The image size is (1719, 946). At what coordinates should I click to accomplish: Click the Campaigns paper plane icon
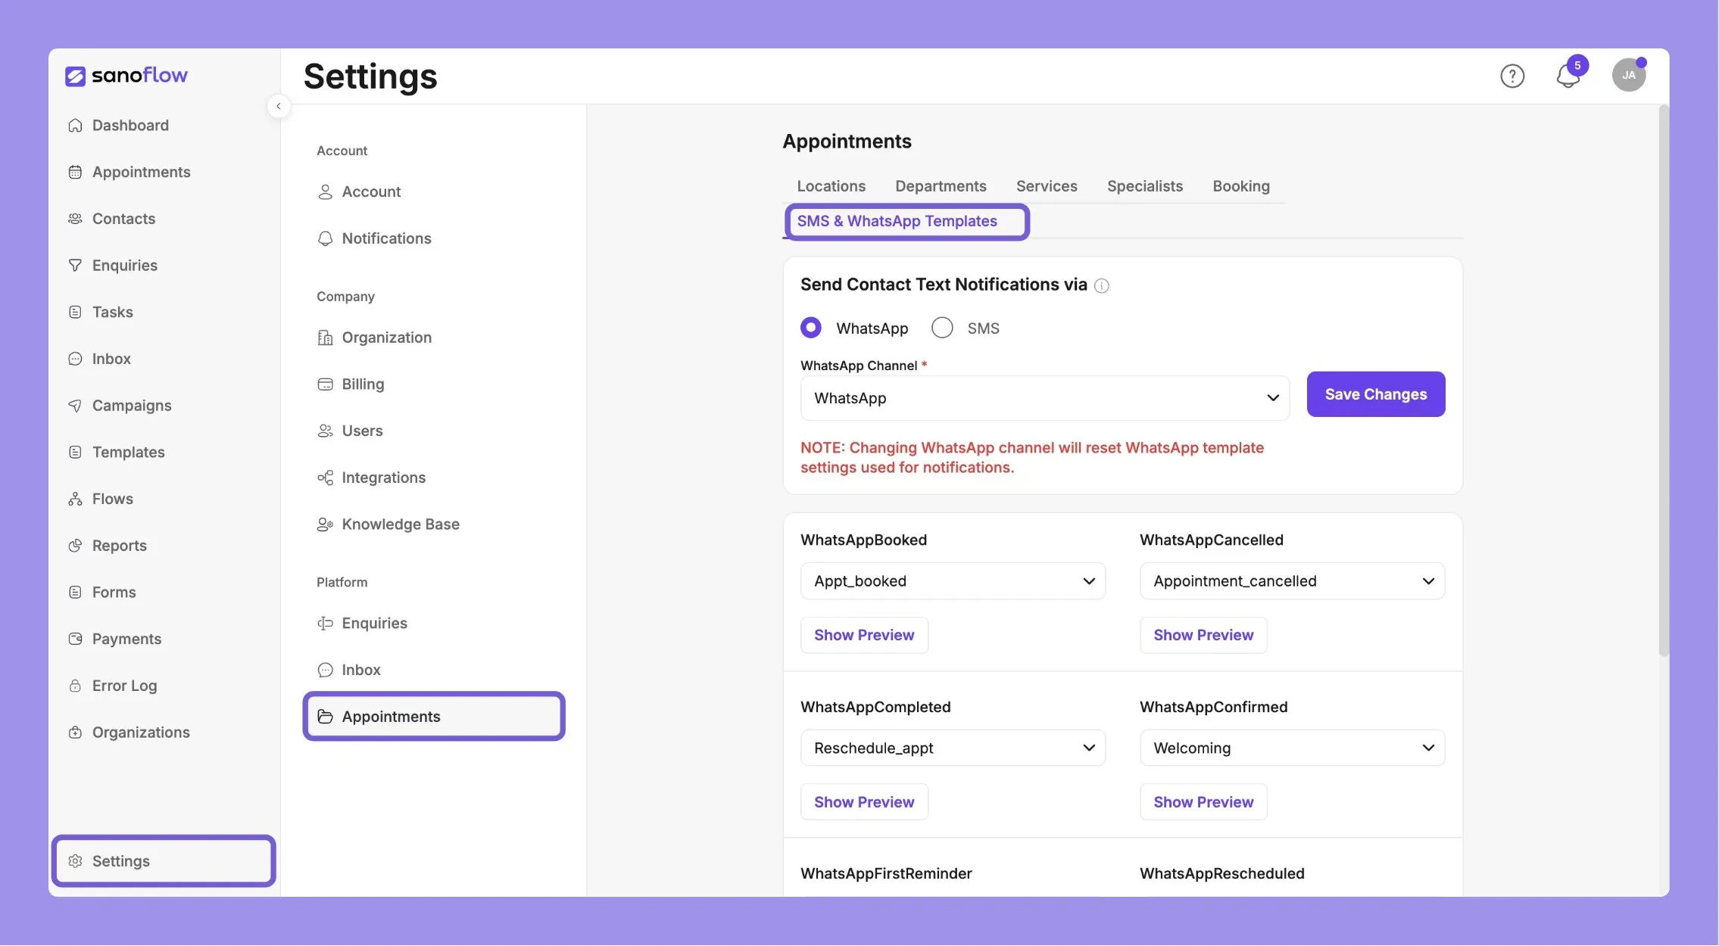point(75,406)
